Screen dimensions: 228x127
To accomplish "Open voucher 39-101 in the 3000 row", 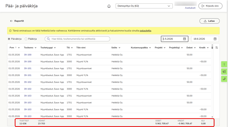I will point(28,75).
